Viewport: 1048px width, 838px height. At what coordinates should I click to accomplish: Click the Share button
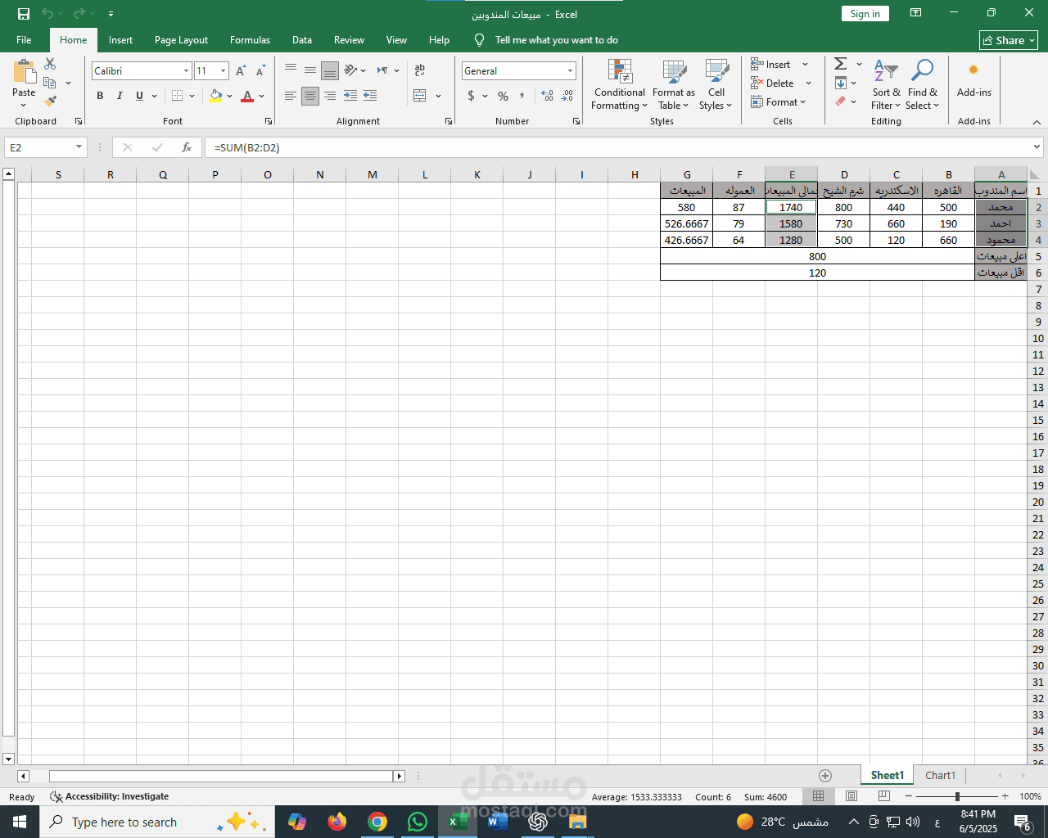click(1009, 40)
